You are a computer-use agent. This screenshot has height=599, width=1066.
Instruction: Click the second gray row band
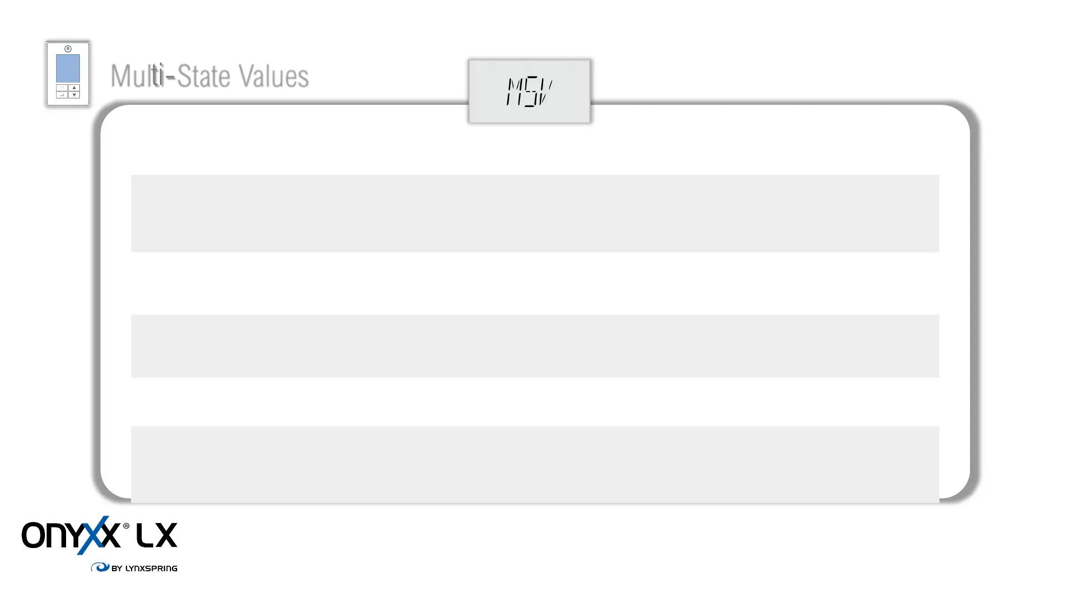pyautogui.click(x=535, y=346)
